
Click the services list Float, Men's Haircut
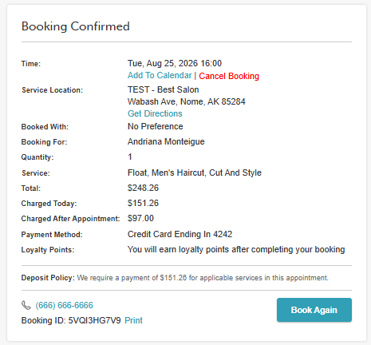point(195,172)
